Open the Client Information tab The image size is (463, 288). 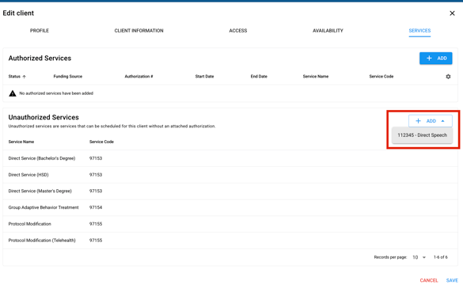point(139,31)
